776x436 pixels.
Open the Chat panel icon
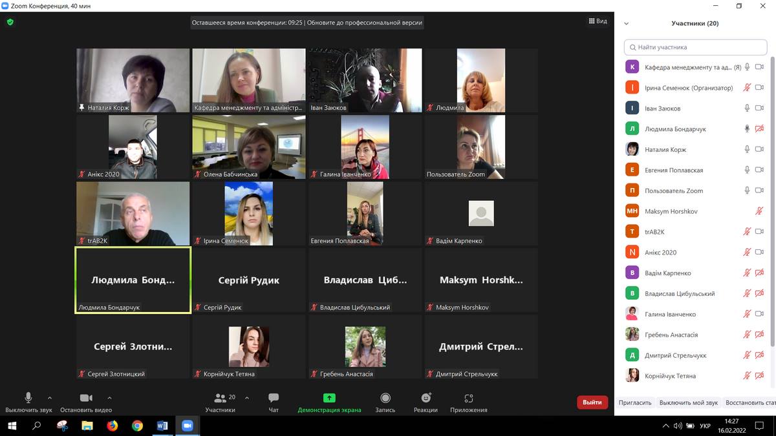coord(274,399)
